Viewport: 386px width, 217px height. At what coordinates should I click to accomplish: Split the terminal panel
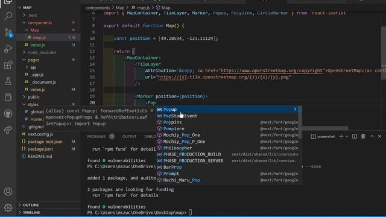355,136
